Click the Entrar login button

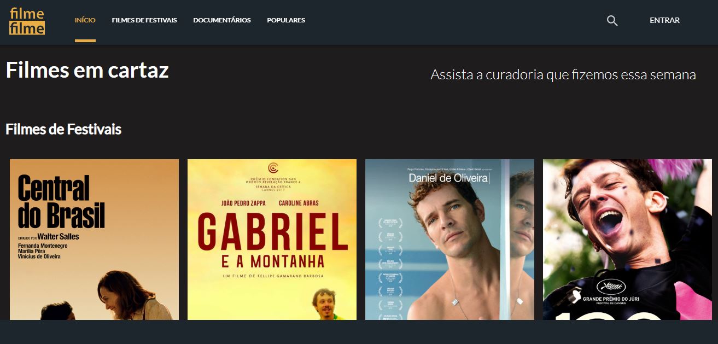click(664, 20)
